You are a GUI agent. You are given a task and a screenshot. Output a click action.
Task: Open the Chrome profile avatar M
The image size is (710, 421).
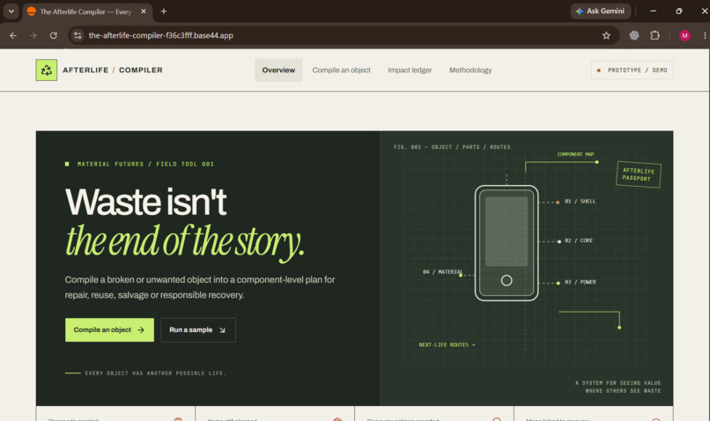point(684,35)
